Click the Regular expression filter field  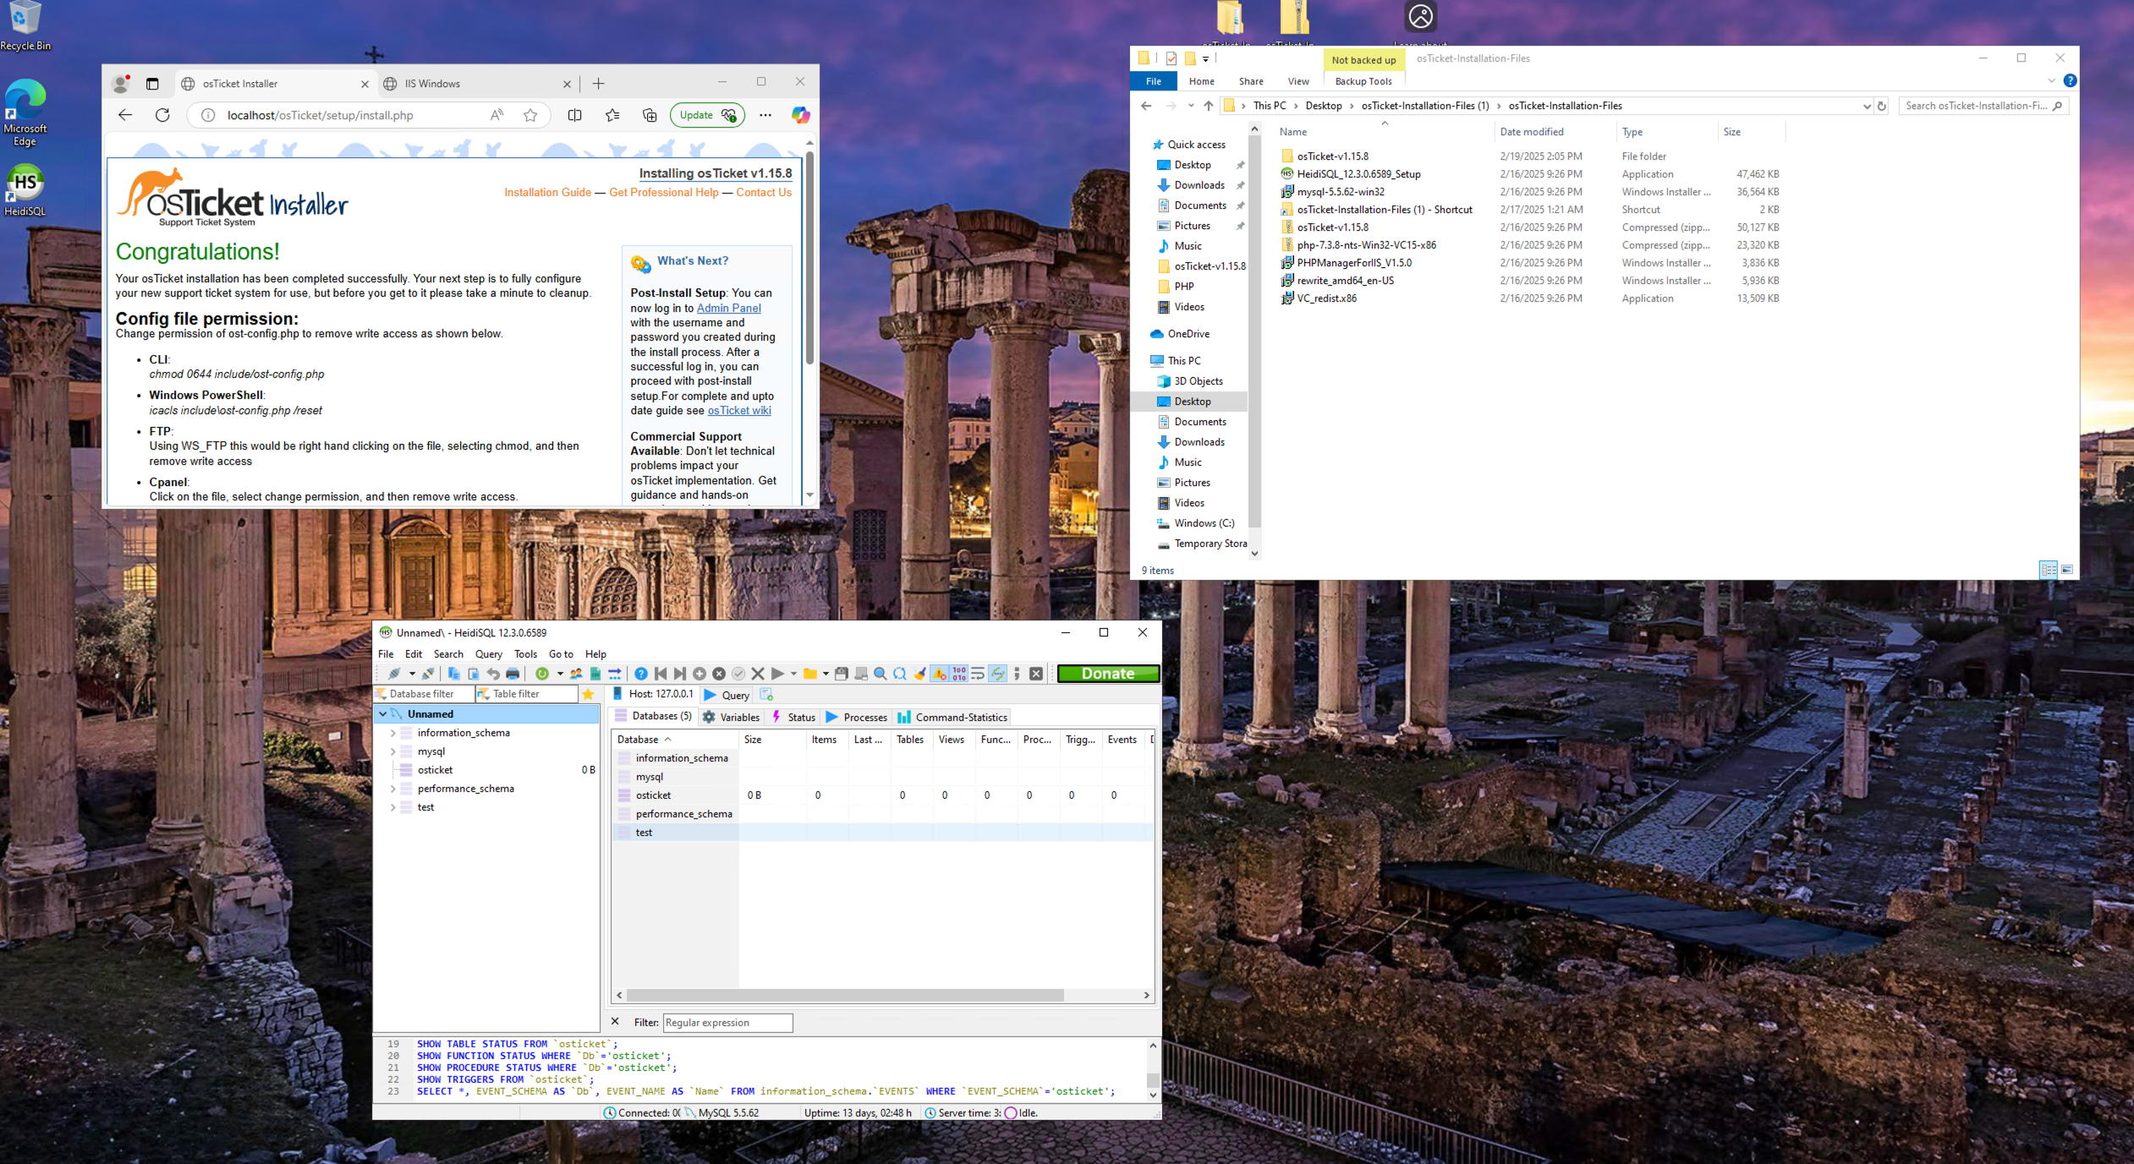(x=727, y=1023)
